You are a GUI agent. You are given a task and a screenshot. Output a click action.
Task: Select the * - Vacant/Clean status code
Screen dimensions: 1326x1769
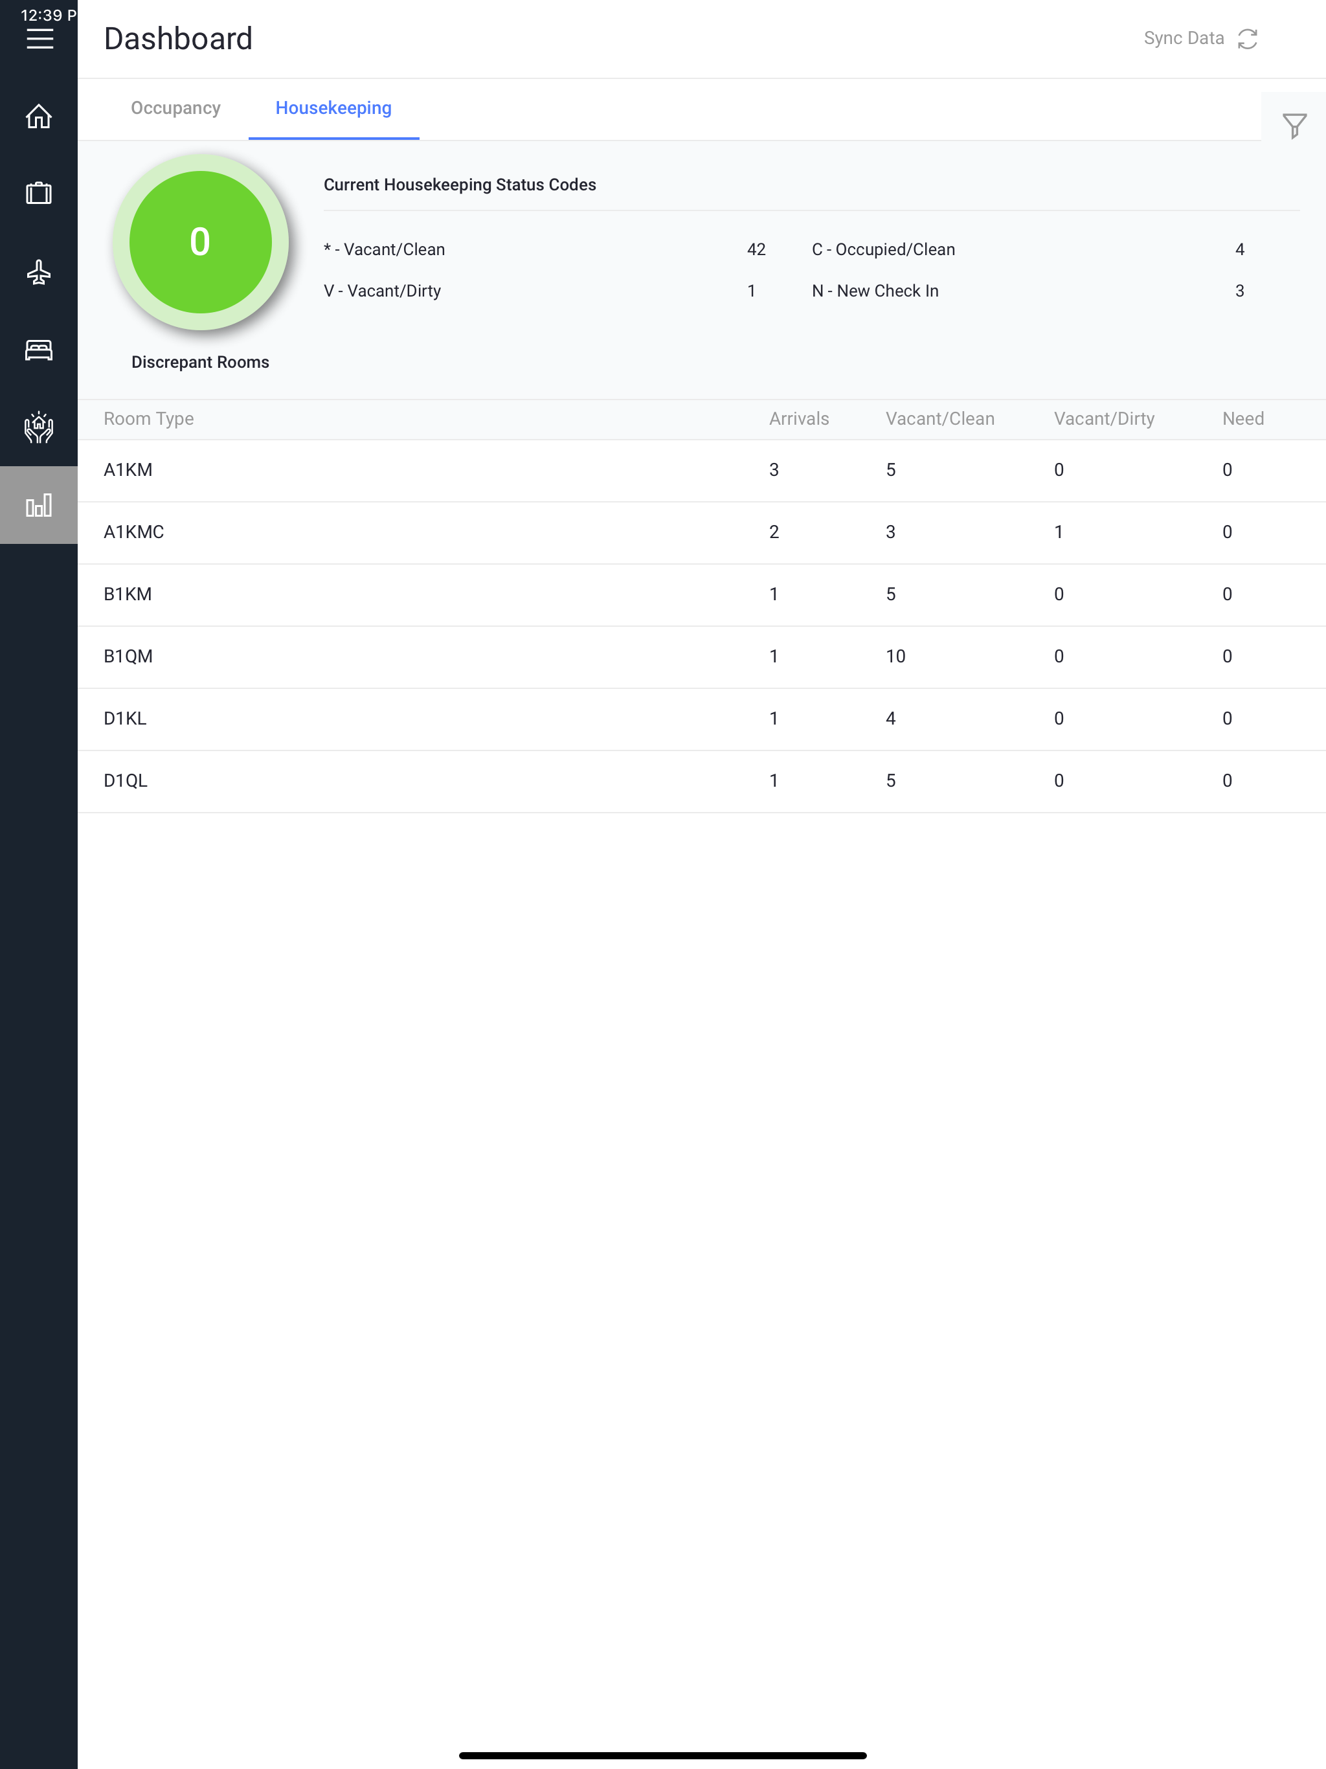pos(384,249)
